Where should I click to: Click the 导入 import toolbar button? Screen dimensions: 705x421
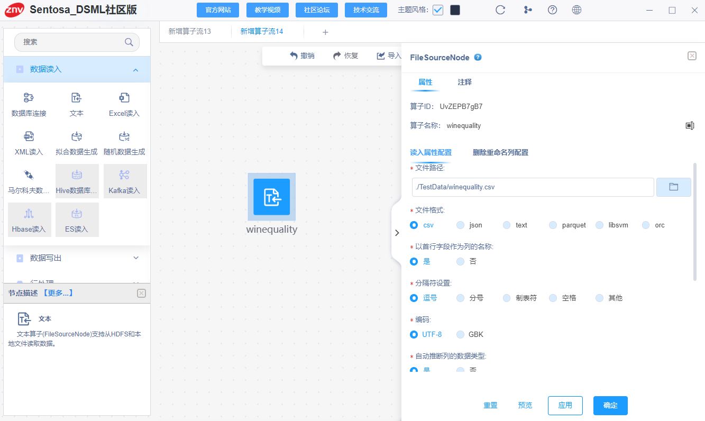(389, 56)
